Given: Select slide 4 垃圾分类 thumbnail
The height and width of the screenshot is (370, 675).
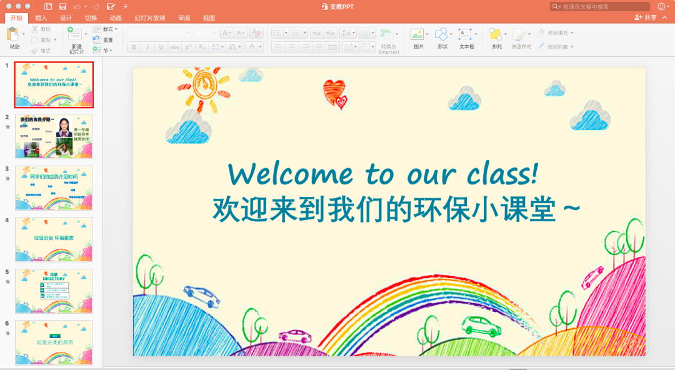Looking at the screenshot, I should pyautogui.click(x=54, y=239).
